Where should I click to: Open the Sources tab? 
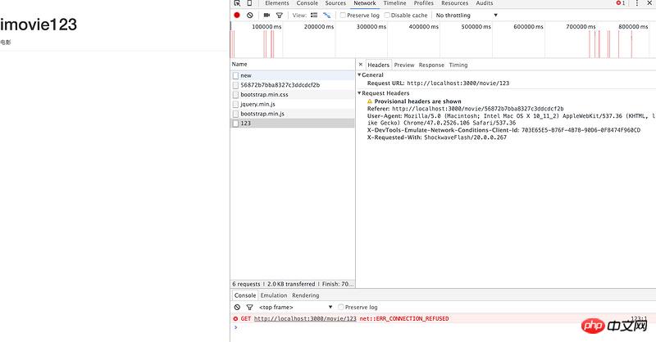(x=335, y=3)
